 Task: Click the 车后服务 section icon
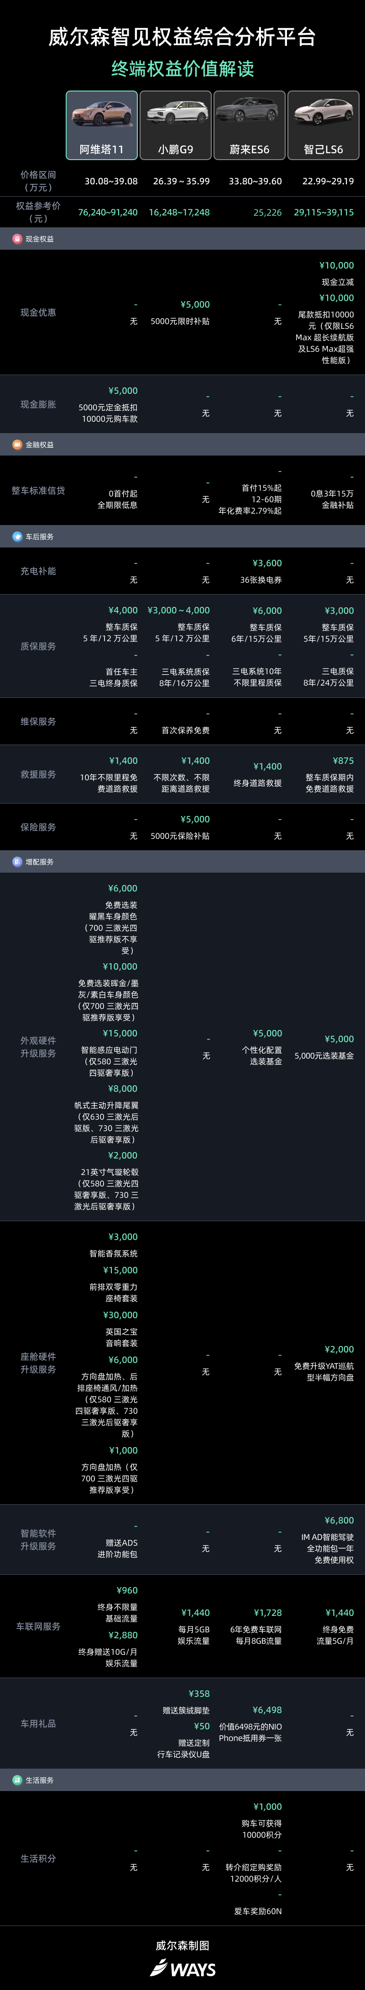(x=17, y=536)
